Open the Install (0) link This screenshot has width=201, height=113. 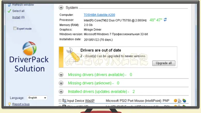[x=18, y=17]
